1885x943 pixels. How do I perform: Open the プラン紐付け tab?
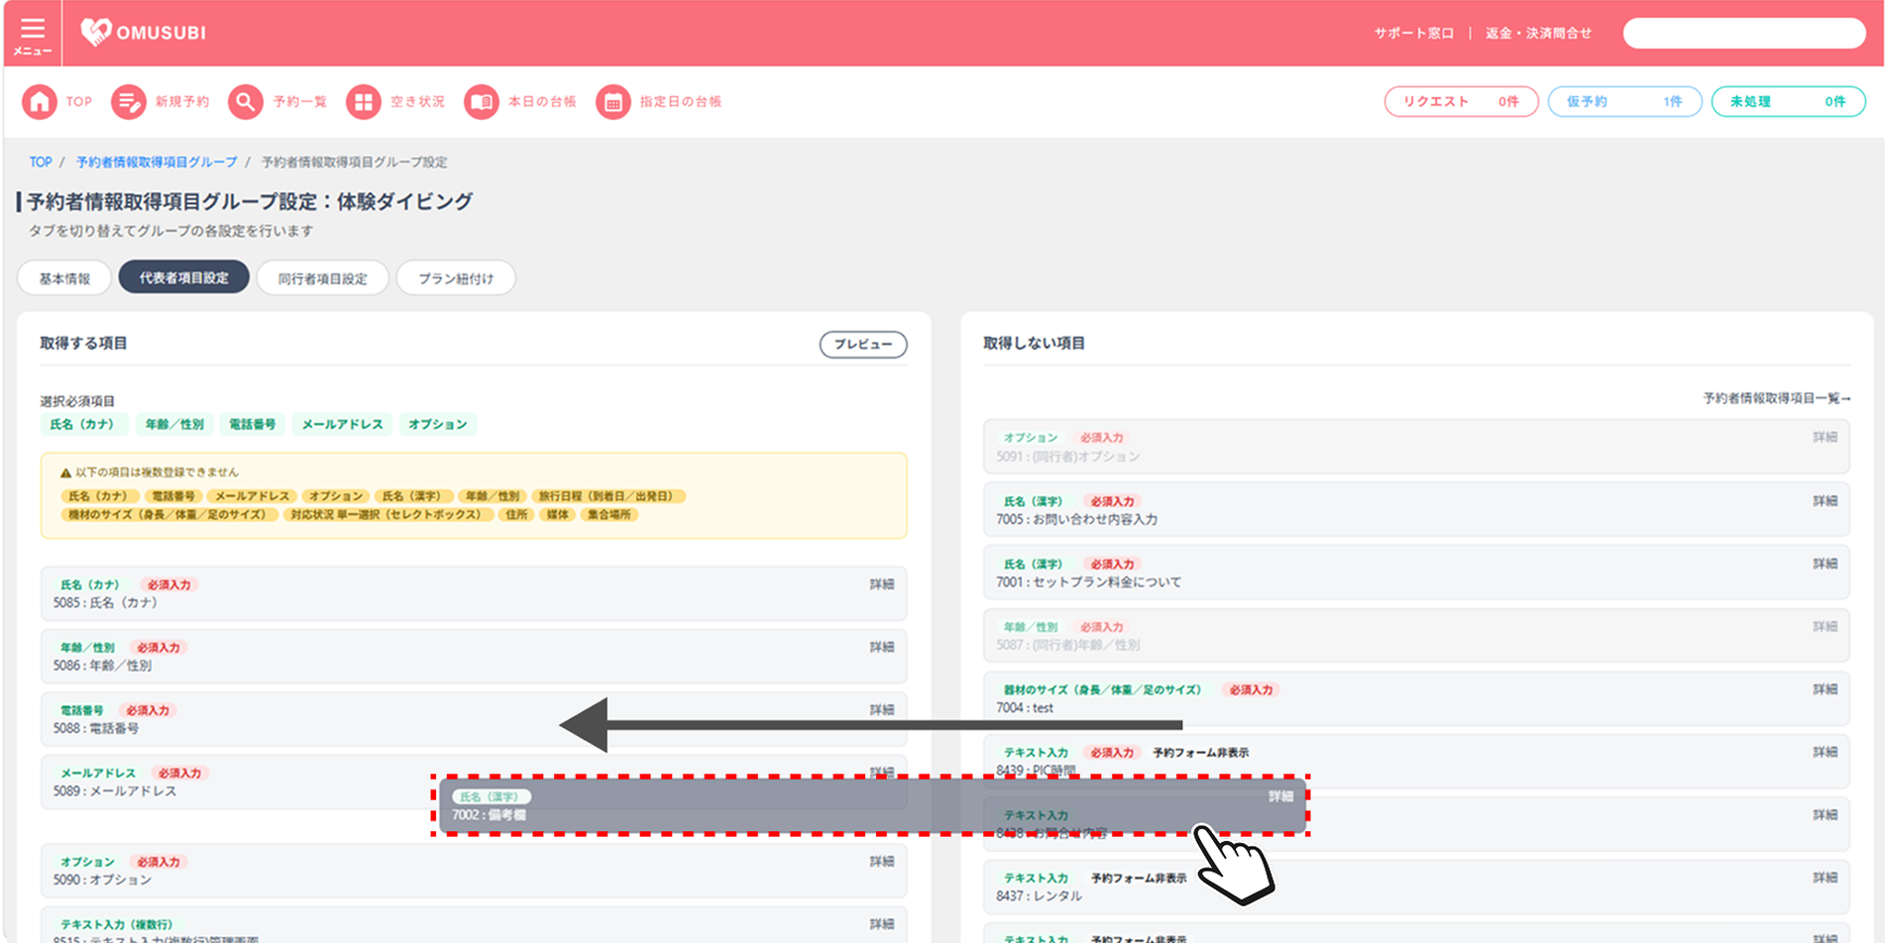coord(456,278)
